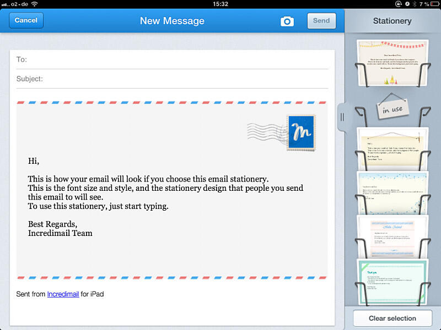Image resolution: width=441 pixels, height=330 pixels.
Task: Cancel the new message
Action: [x=26, y=20]
